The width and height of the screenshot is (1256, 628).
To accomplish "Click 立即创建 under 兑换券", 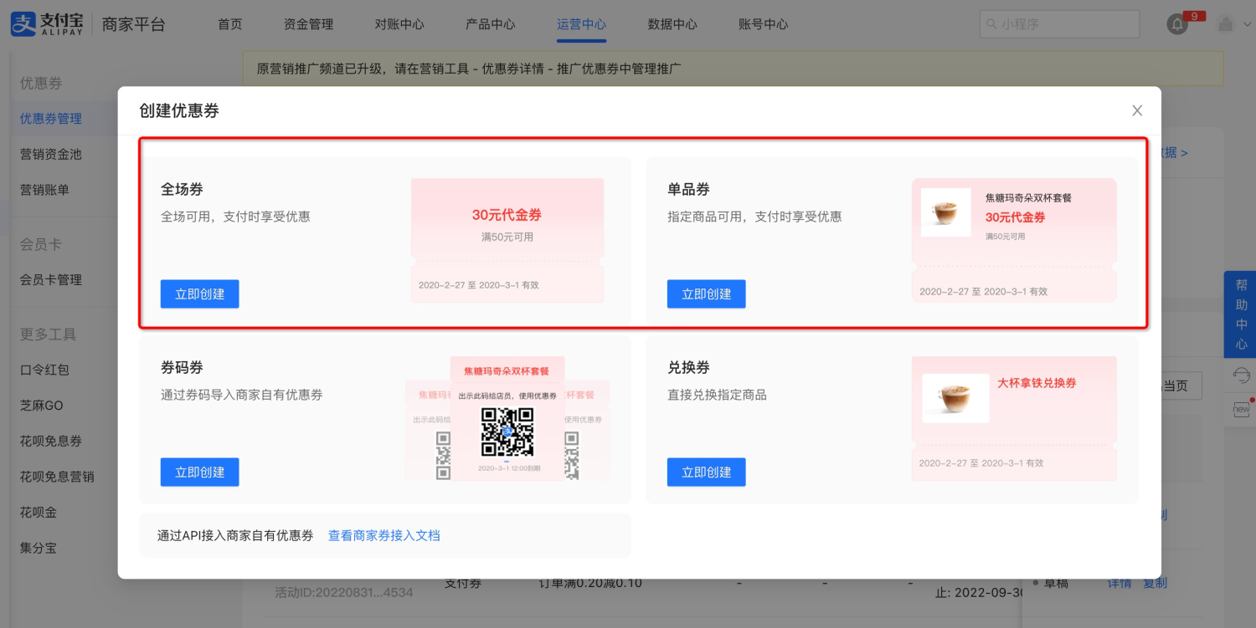I will [x=707, y=472].
